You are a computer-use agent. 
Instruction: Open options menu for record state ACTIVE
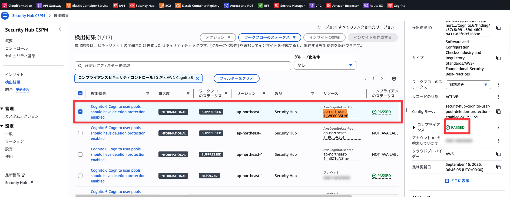[x=498, y=97]
